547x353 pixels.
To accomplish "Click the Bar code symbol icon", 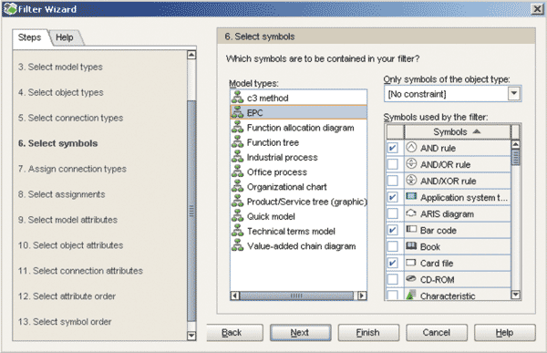I will pyautogui.click(x=412, y=229).
